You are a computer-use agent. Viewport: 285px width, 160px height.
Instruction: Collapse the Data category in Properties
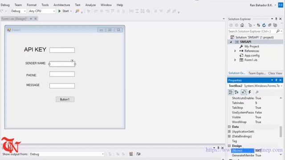pyautogui.click(x=229, y=127)
